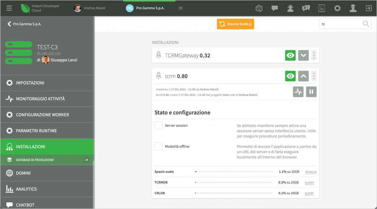The width and height of the screenshot is (377, 209).
Task: Open activity monitor pulse for tcrm
Action: pos(298,92)
